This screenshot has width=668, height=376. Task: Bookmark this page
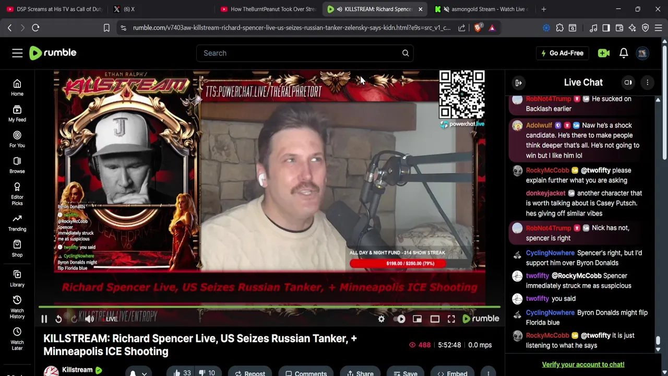coord(106,28)
